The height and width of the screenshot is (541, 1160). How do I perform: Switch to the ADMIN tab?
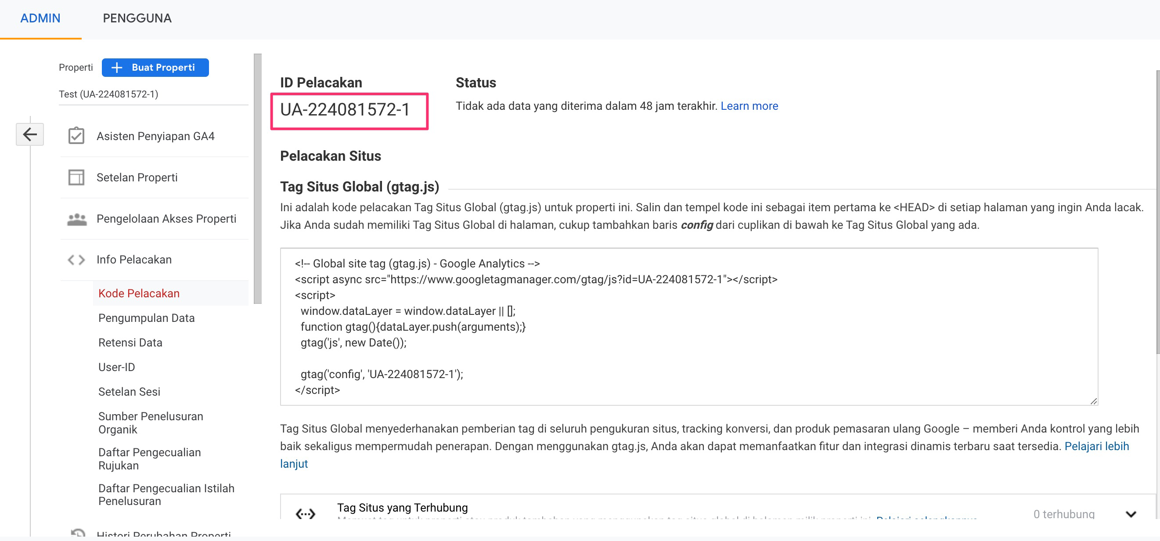40,18
